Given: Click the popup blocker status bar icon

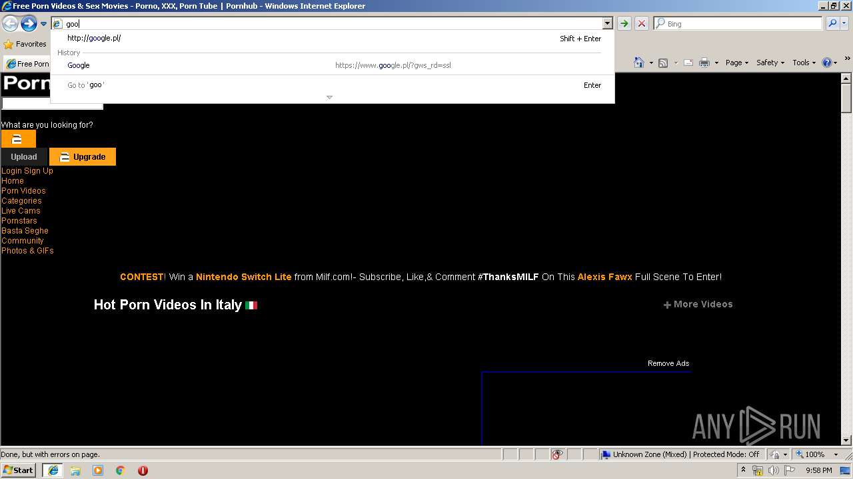Looking at the screenshot, I should [557, 454].
